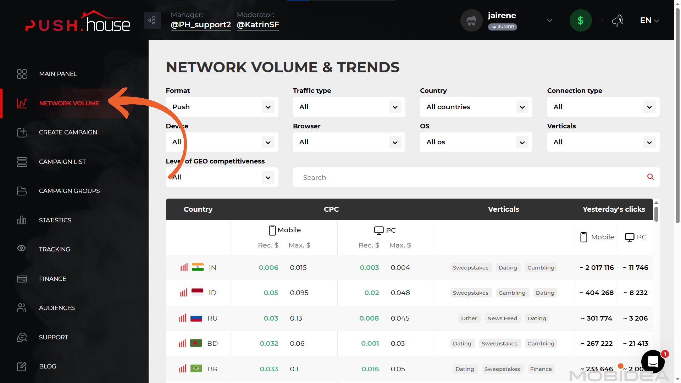Image resolution: width=681 pixels, height=383 pixels.
Task: Click the trend chart icon beside RU row
Action: 183,318
